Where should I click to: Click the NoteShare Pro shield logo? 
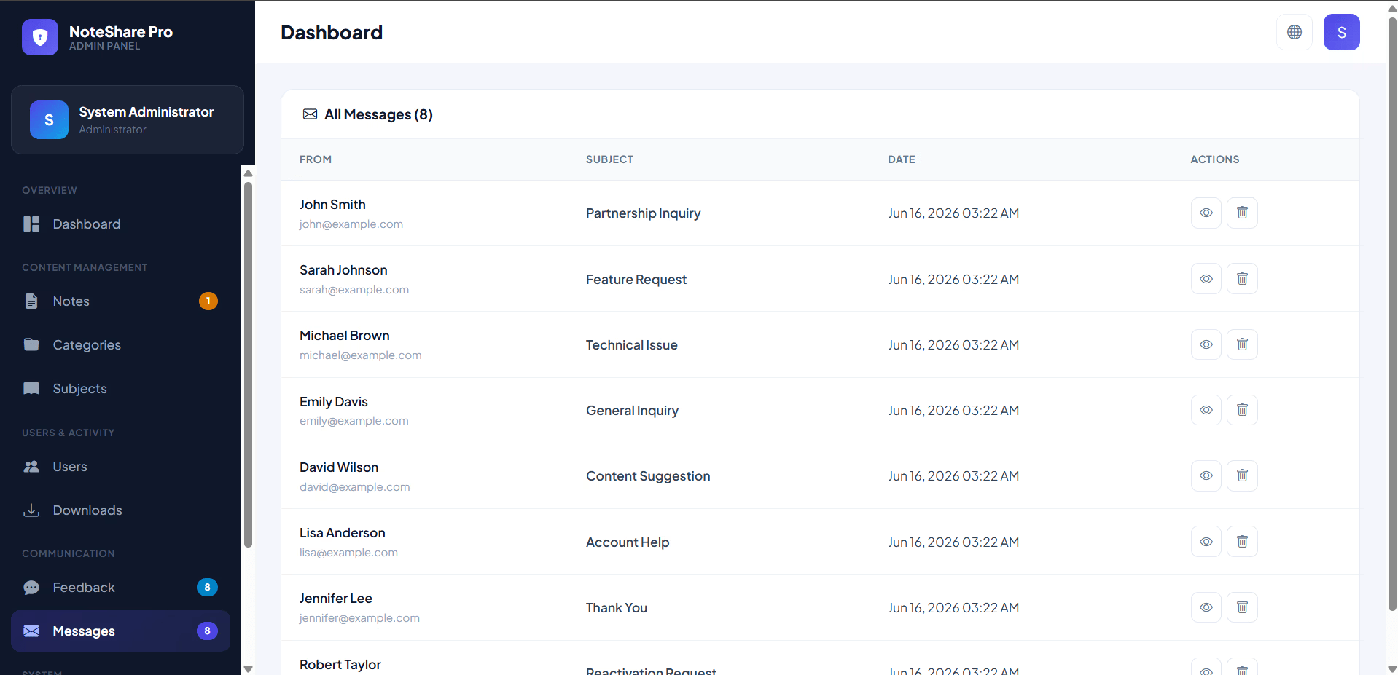click(40, 37)
